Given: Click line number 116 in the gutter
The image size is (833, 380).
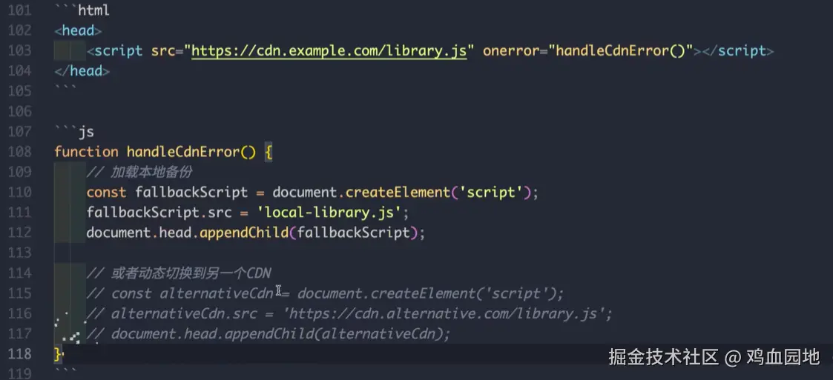Looking at the screenshot, I should [x=19, y=313].
